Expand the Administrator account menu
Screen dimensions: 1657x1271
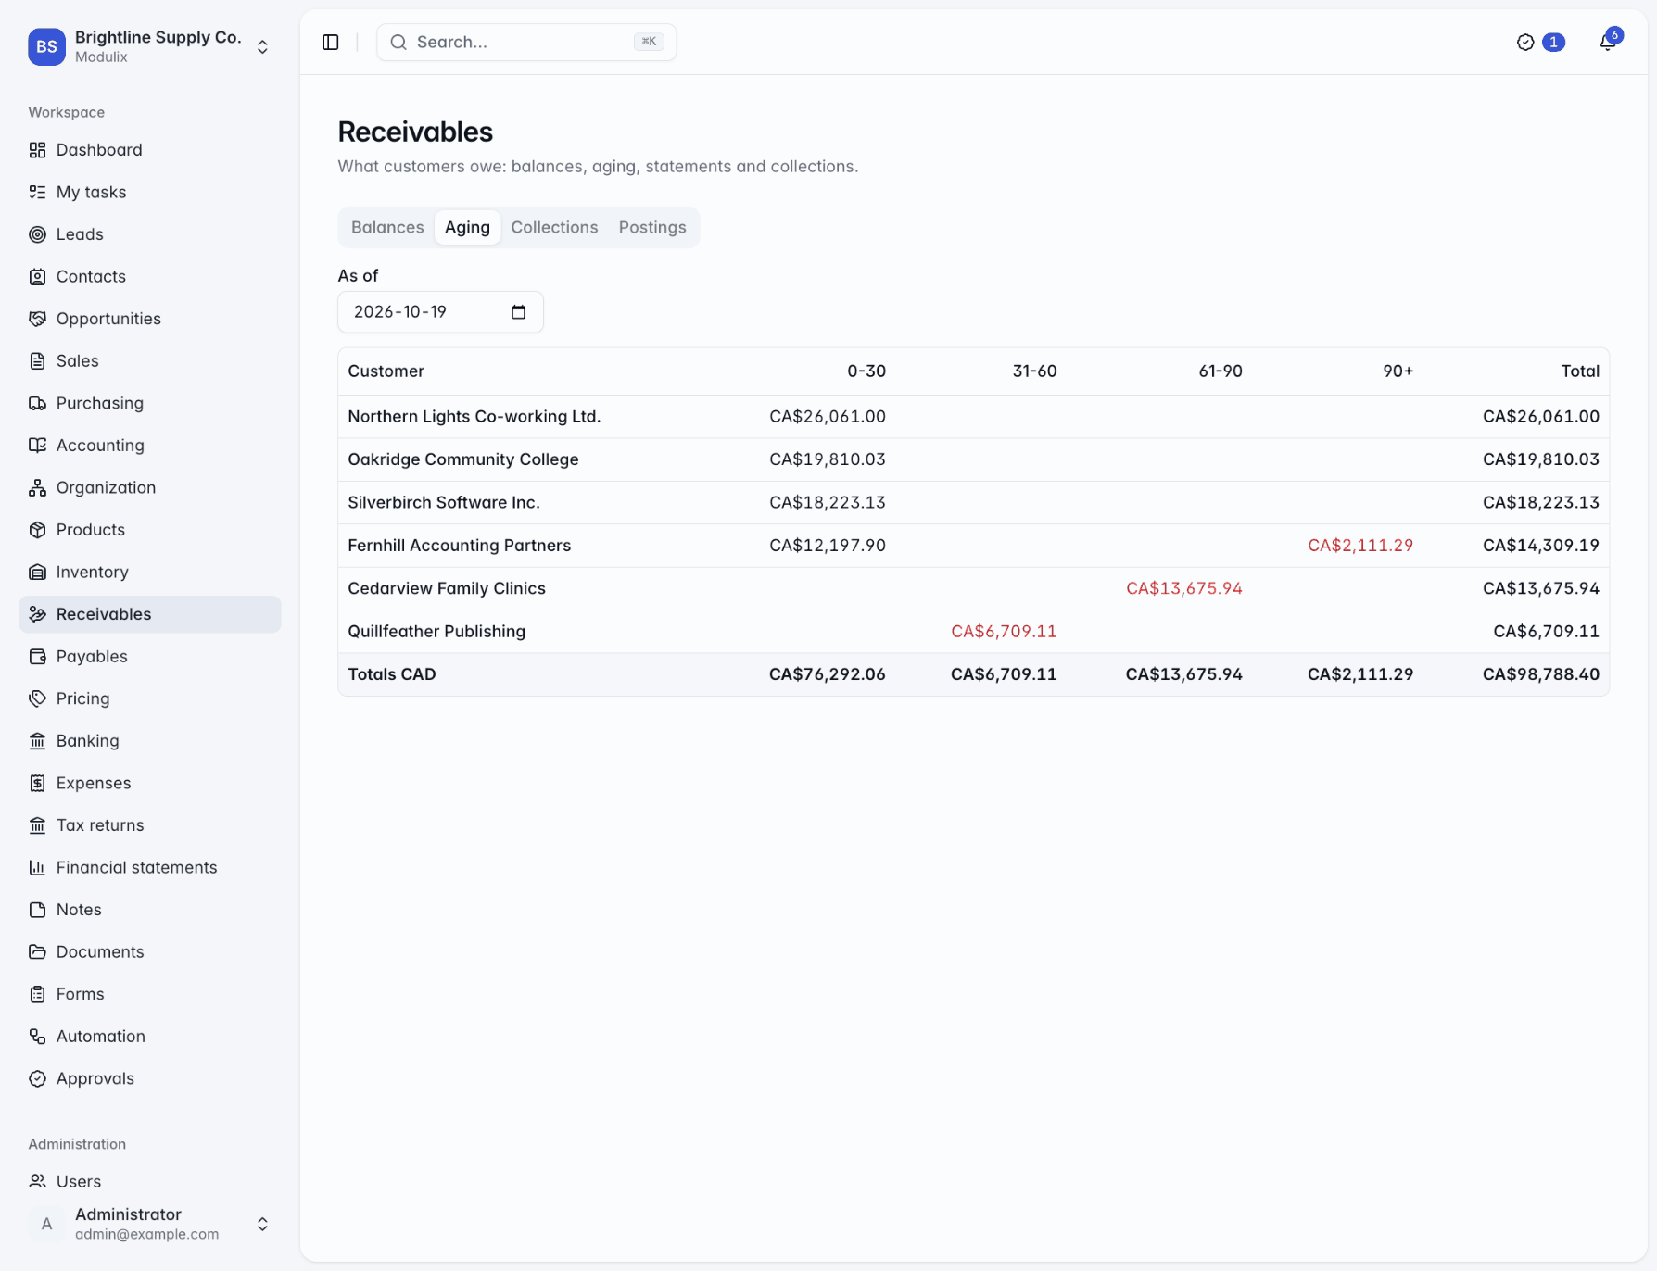(149, 1224)
